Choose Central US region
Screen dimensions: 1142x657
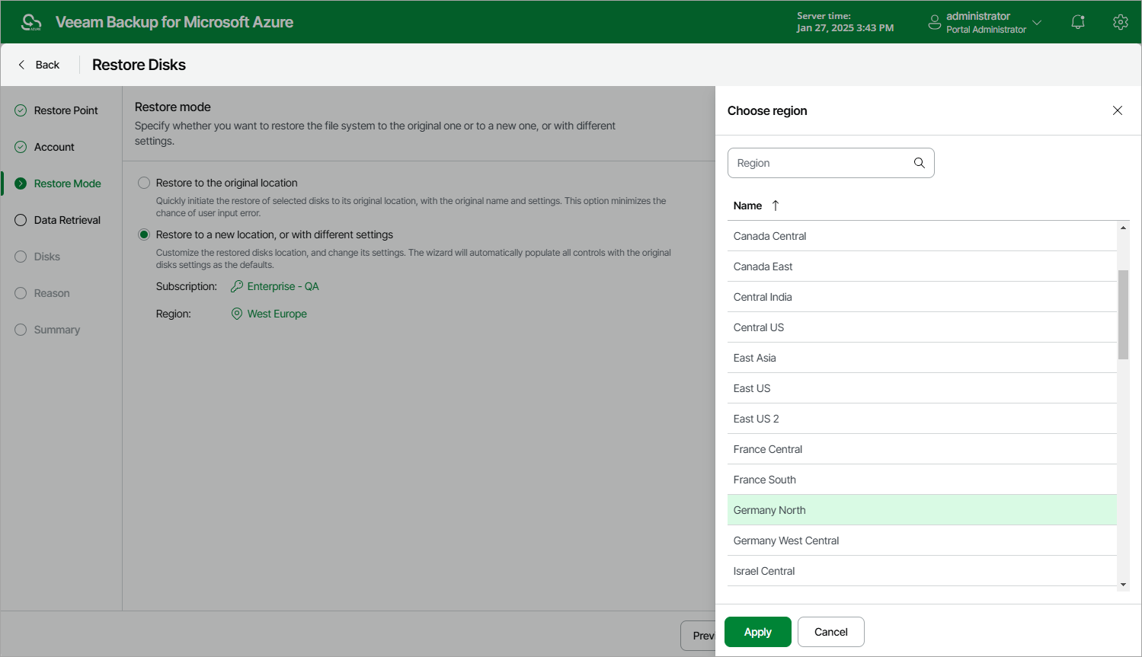922,327
